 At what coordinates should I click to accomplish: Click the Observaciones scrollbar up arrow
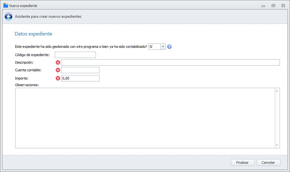[x=277, y=91]
